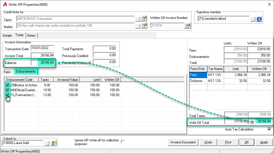Click the Apply button

(264, 142)
